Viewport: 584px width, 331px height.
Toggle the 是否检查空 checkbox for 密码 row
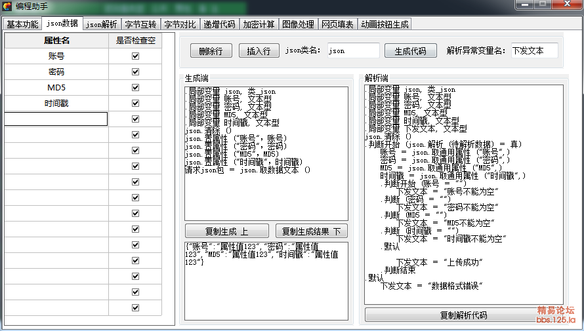pos(135,72)
